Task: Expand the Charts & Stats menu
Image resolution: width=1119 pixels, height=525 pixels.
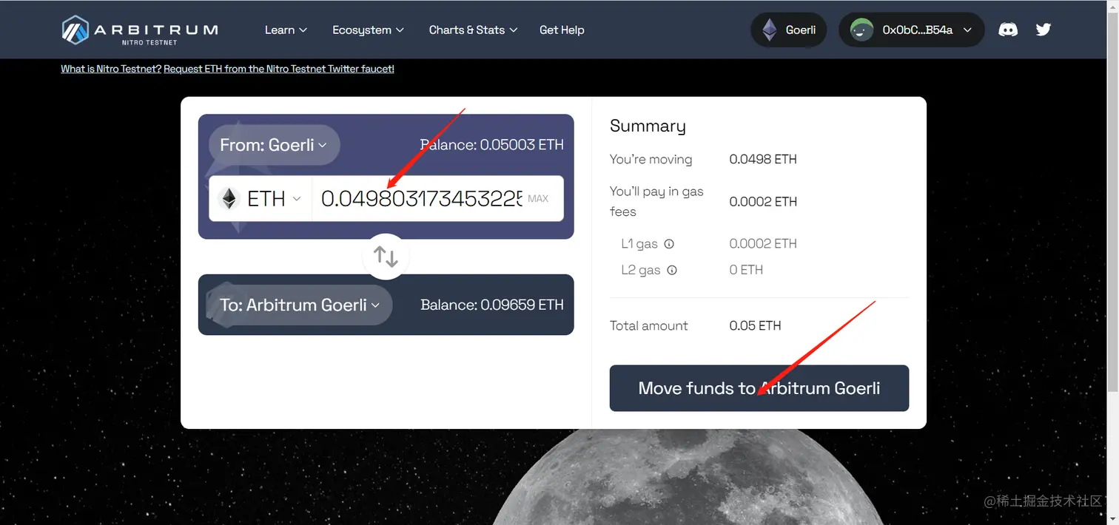Action: click(473, 30)
